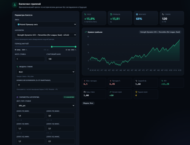Click the [ODDS FT] Мин. input with 1,6

(x=31, y=116)
